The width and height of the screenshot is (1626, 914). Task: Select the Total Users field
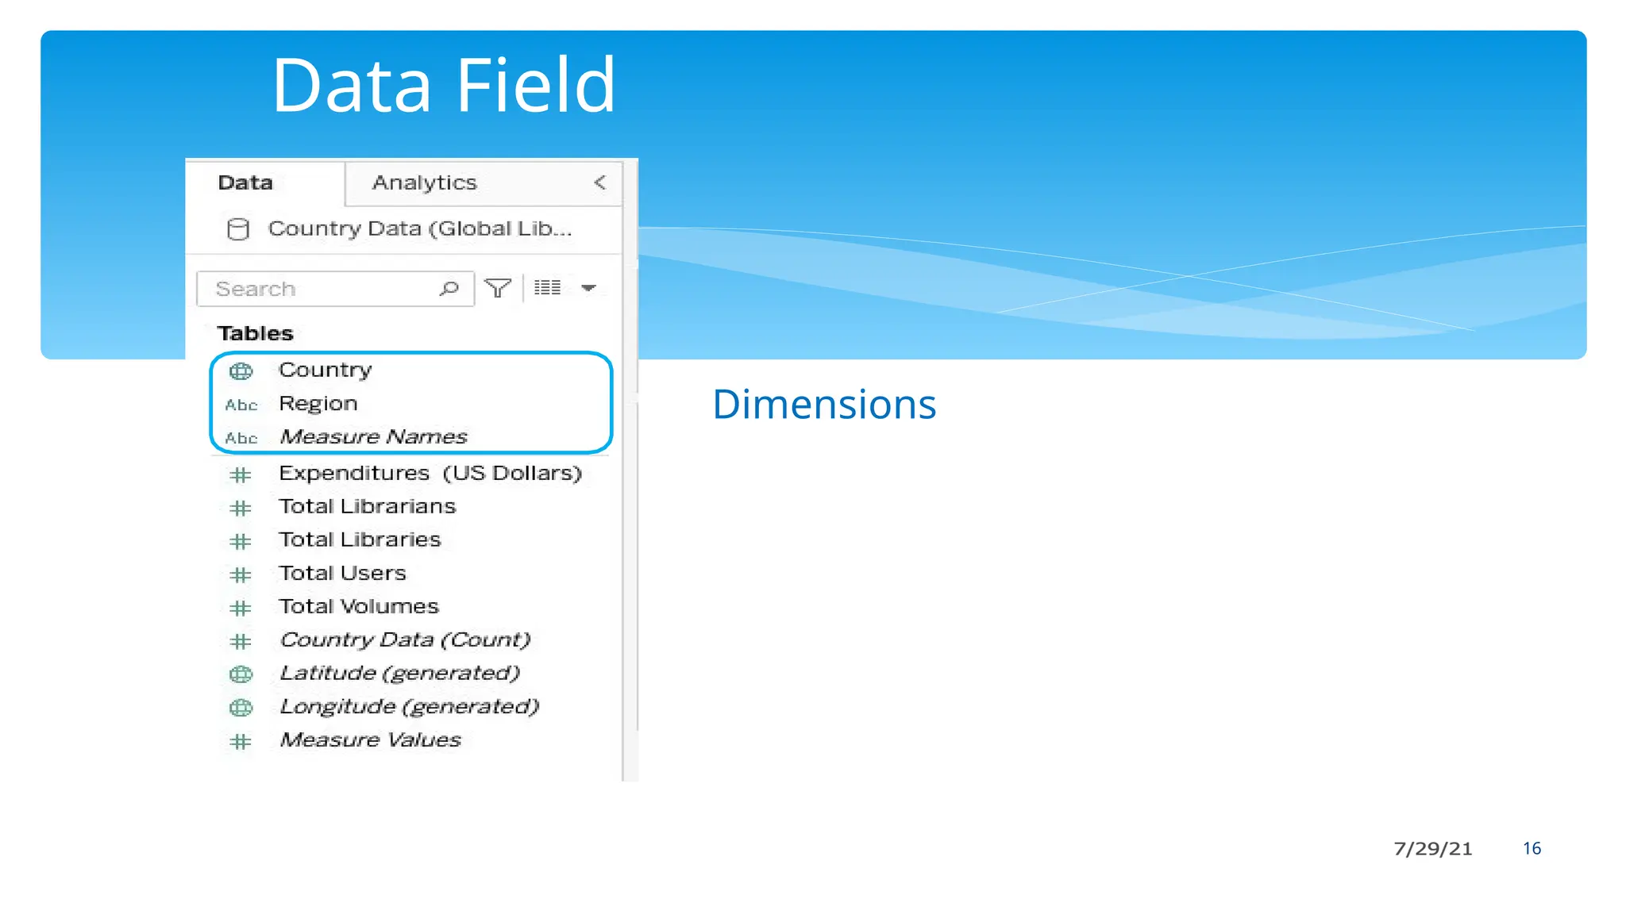coord(342,573)
